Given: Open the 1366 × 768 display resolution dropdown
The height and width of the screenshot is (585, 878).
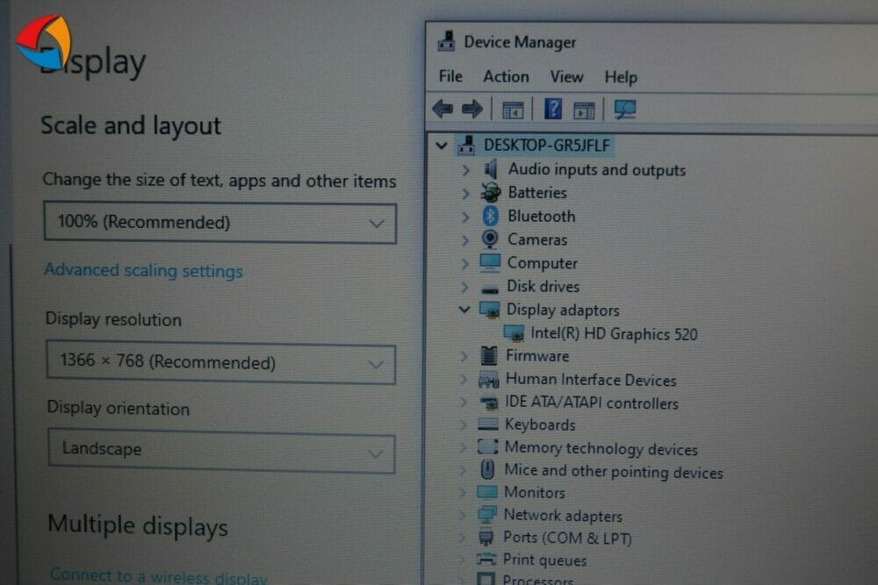Looking at the screenshot, I should coord(220,362).
